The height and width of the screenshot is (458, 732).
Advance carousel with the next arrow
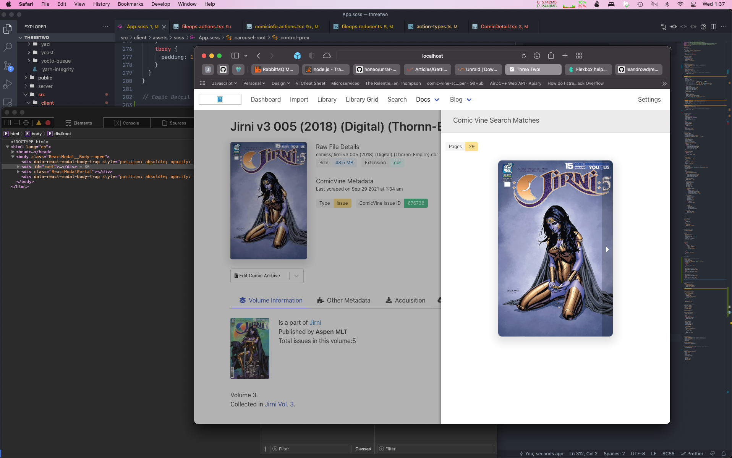607,249
